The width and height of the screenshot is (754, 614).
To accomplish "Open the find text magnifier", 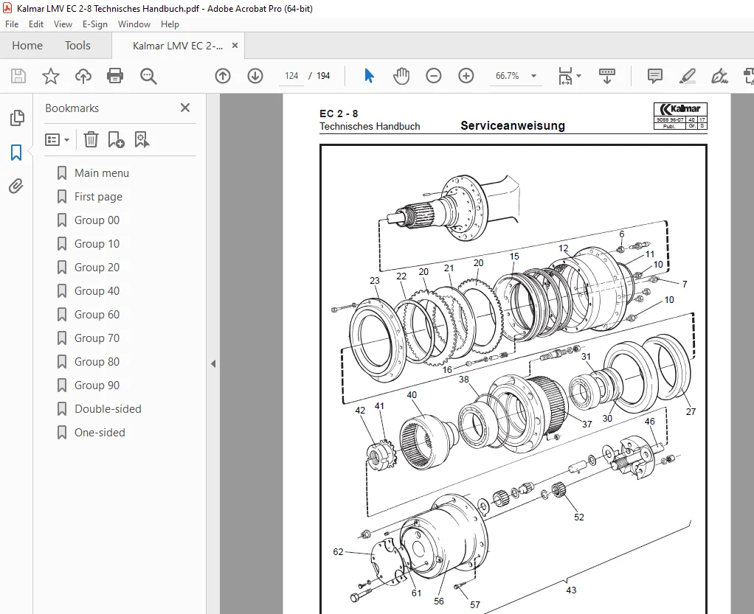I will pyautogui.click(x=148, y=76).
